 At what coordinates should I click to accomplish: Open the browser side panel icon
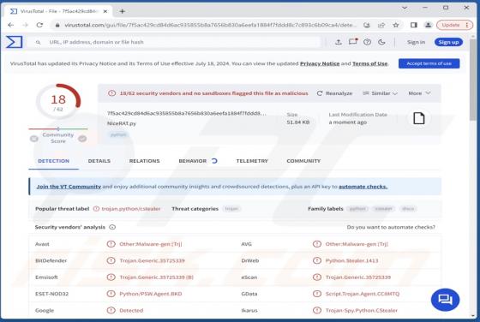[413, 25]
